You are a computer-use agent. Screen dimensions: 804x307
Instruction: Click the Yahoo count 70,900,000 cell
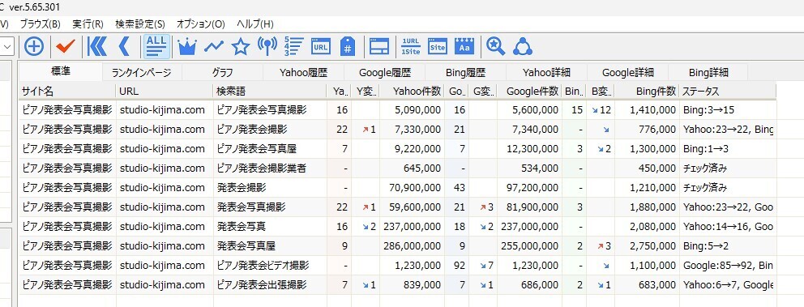[x=412, y=188]
